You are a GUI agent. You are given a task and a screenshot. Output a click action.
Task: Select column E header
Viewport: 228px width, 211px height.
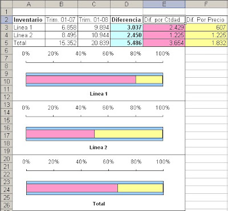[164, 4]
